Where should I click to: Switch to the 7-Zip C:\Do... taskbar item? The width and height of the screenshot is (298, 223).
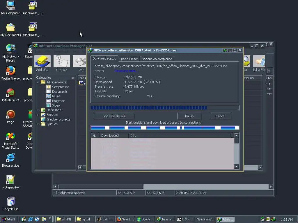click(x=185, y=219)
